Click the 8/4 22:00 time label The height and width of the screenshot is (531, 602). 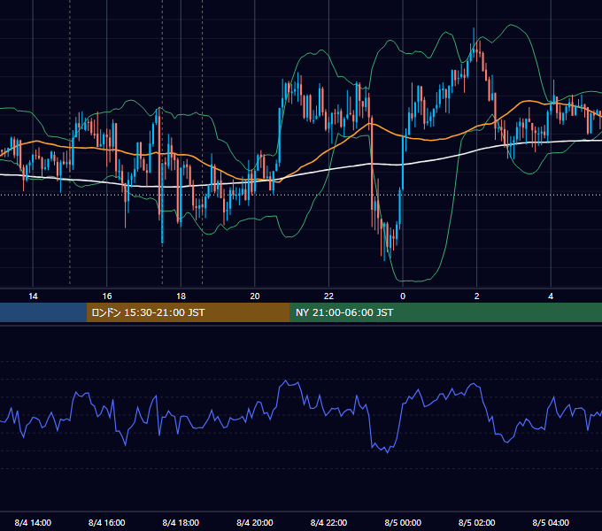point(328,522)
